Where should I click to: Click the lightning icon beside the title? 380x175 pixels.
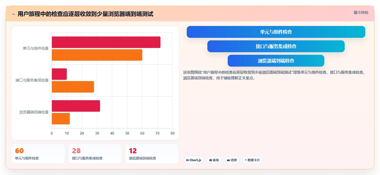13,14
